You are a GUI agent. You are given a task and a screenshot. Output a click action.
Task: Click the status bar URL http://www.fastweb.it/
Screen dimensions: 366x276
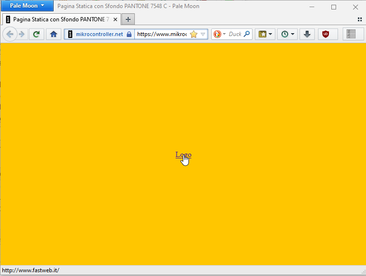pyautogui.click(x=30, y=270)
